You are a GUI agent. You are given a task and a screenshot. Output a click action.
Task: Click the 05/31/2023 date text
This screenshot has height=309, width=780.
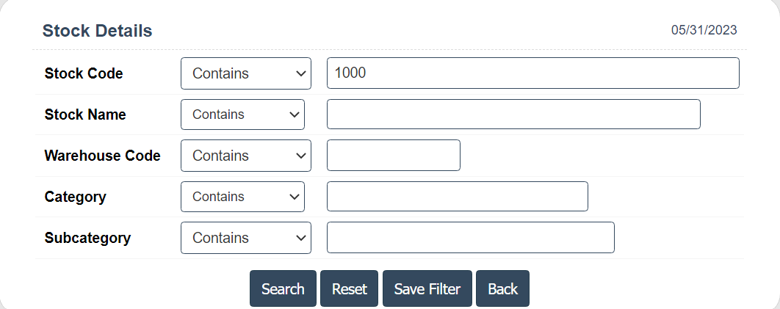(x=704, y=30)
